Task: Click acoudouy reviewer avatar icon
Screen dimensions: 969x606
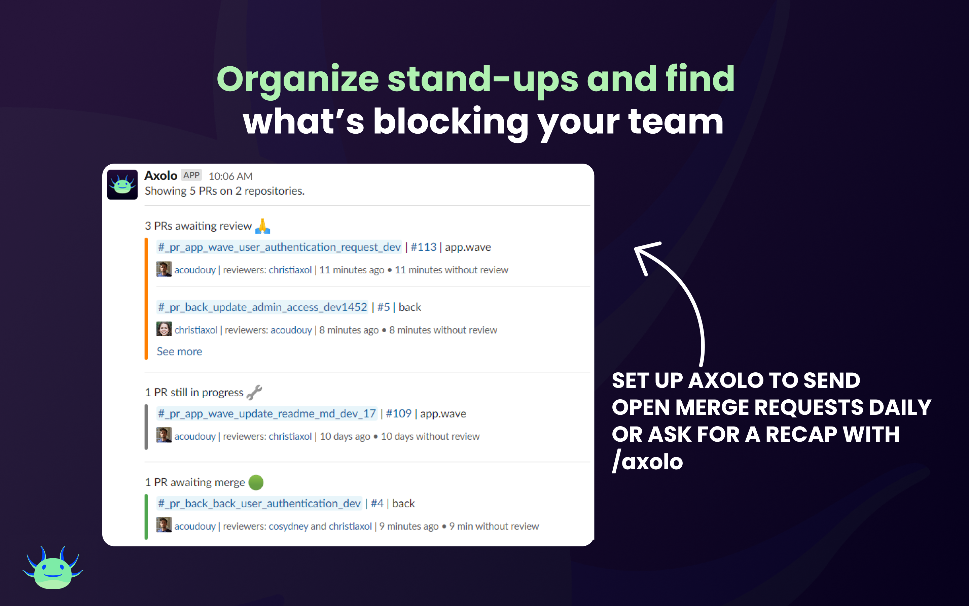Action: (x=158, y=269)
